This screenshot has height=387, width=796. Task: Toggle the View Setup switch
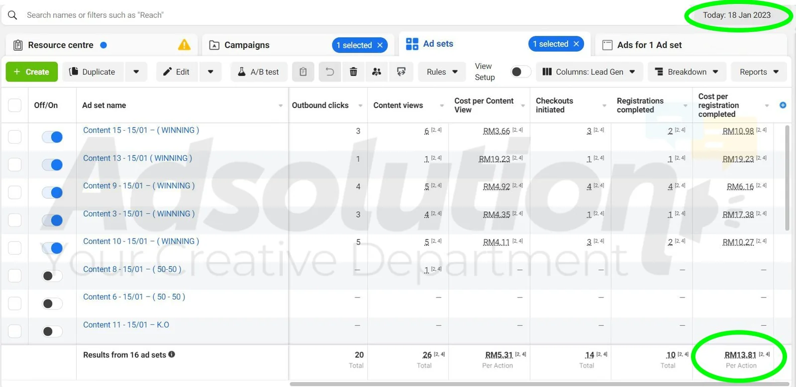coord(520,72)
